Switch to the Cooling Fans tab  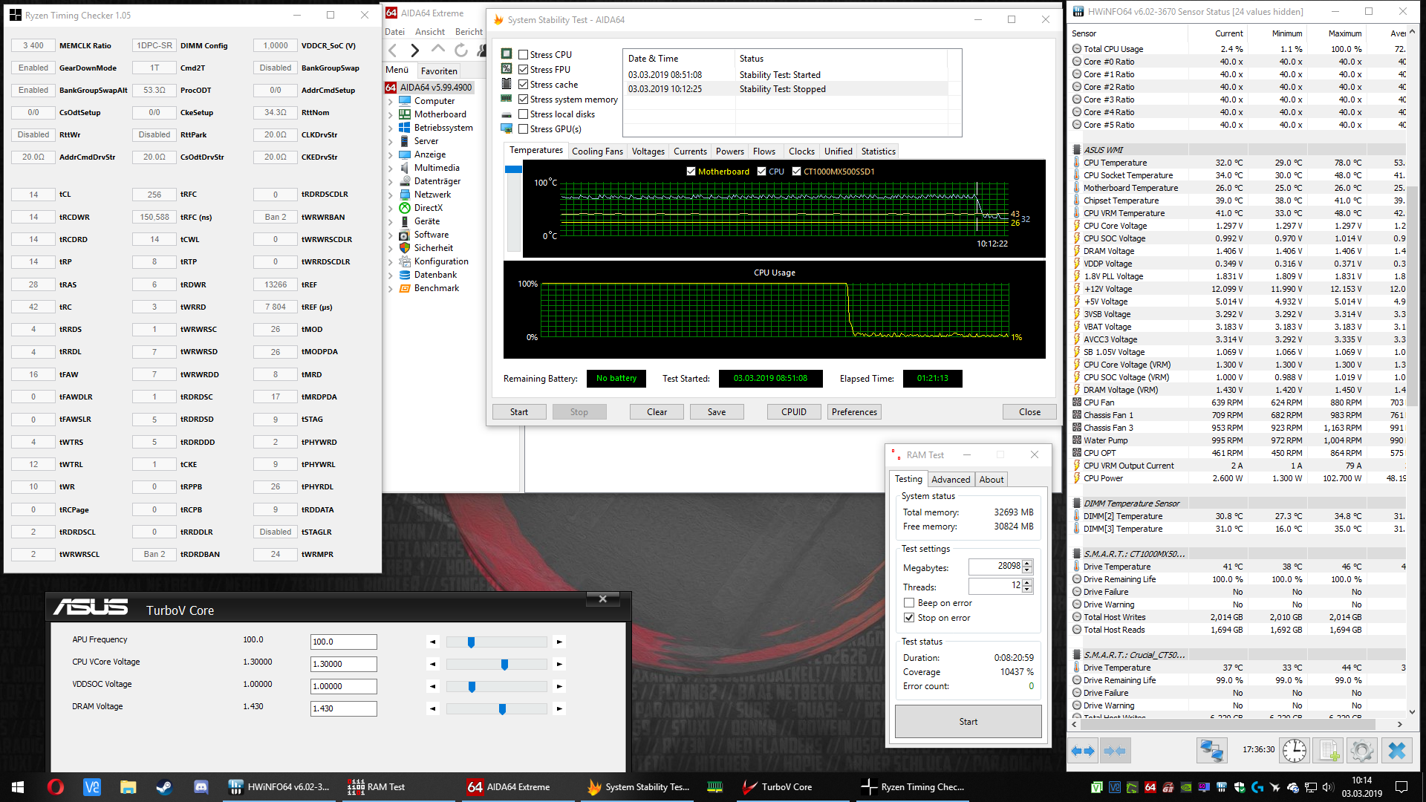tap(597, 151)
